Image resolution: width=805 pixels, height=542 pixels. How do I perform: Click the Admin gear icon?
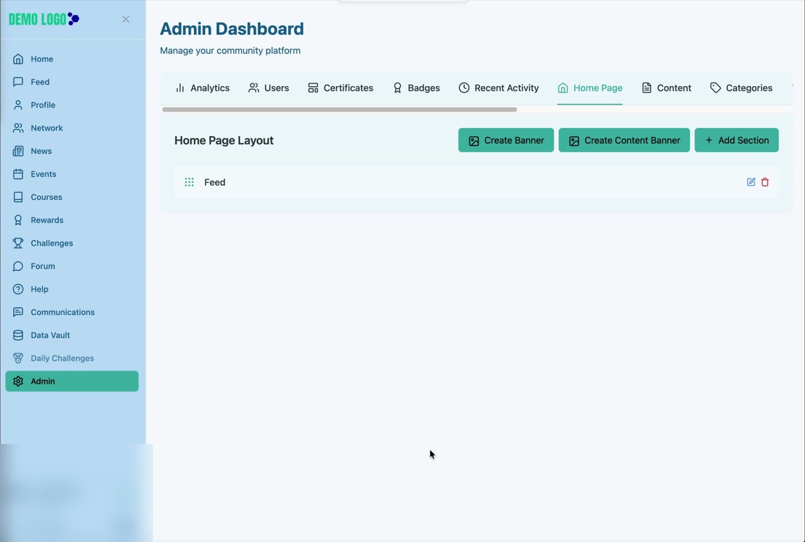click(18, 382)
